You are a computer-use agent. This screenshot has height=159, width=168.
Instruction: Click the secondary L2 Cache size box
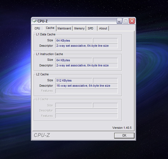coord(105,80)
